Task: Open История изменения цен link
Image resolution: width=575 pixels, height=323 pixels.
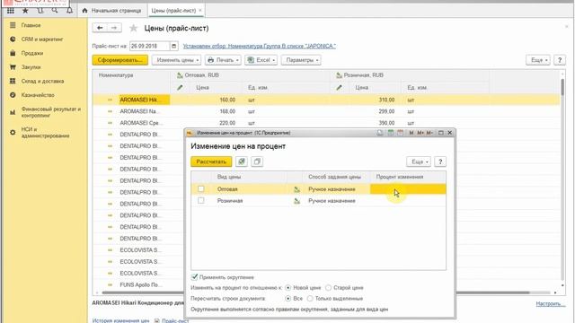Action: [x=120, y=320]
